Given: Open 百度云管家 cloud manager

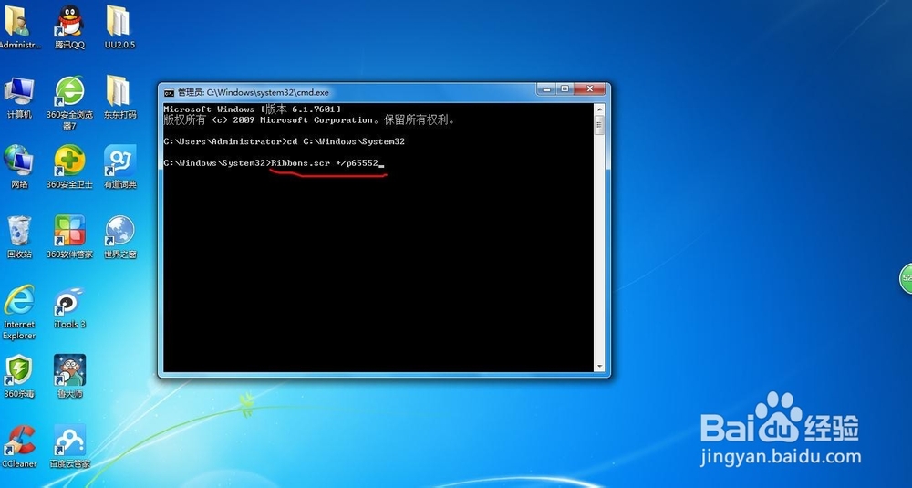Looking at the screenshot, I should [x=70, y=446].
